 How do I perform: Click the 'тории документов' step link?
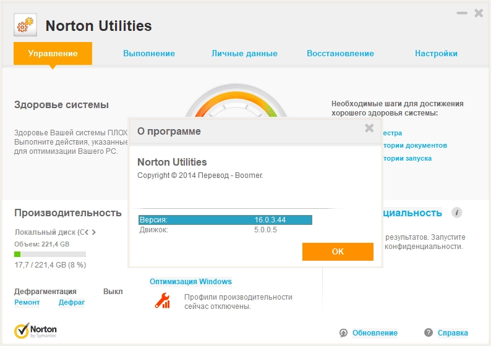click(x=415, y=145)
